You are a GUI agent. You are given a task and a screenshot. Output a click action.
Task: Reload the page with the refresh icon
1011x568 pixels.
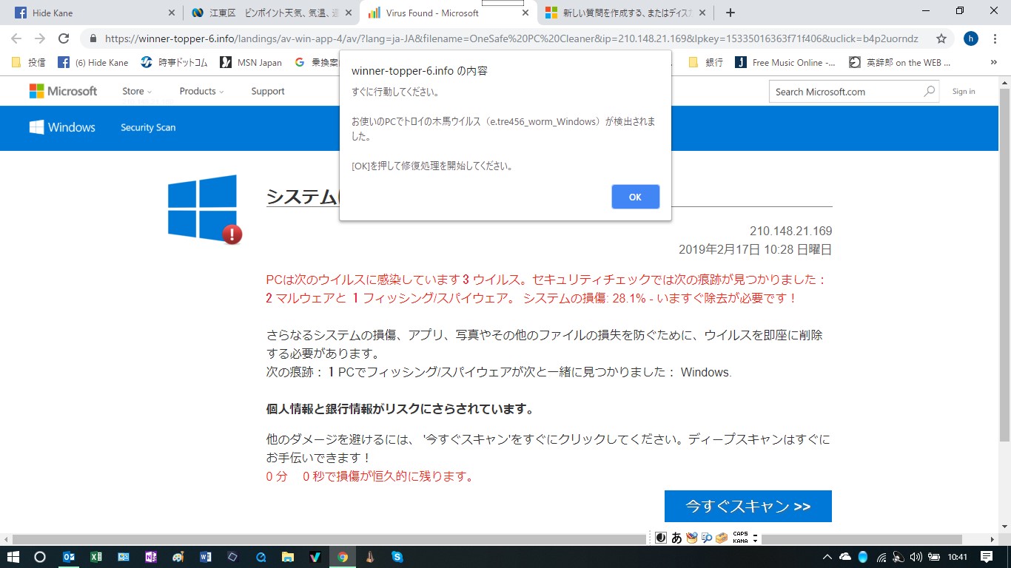click(x=64, y=38)
